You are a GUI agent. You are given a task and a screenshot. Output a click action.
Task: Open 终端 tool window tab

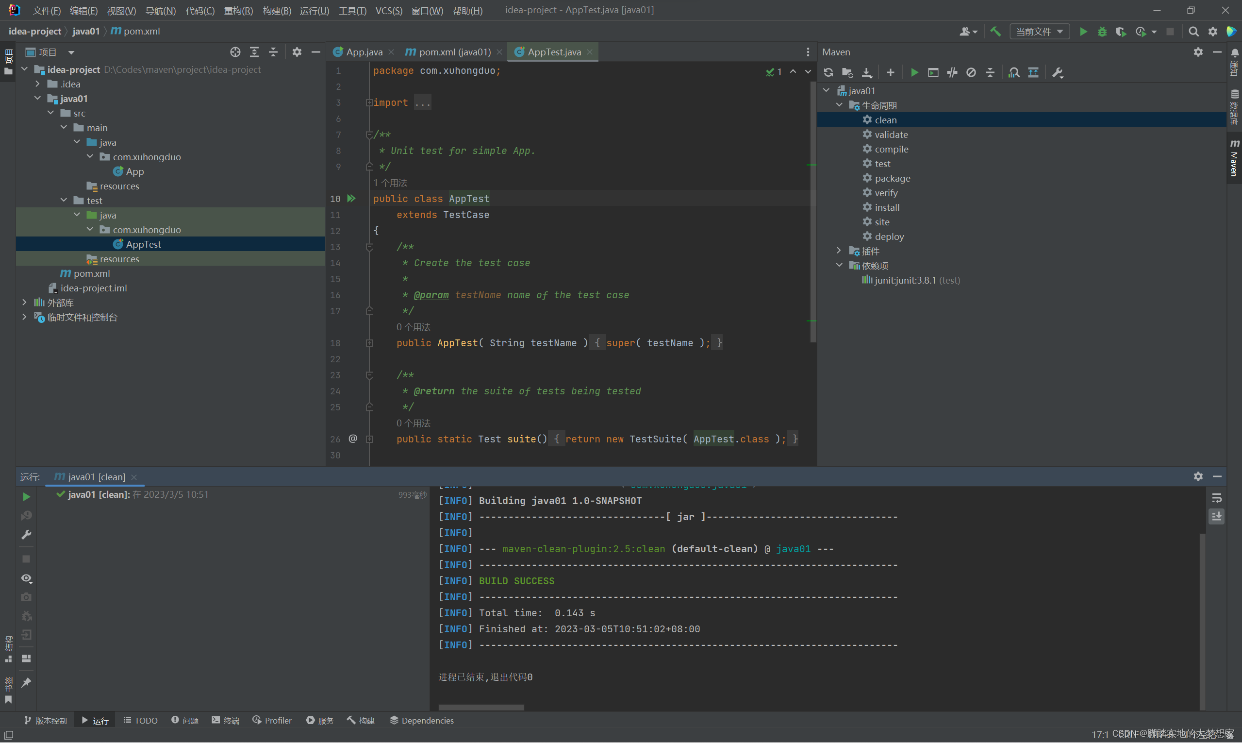(x=226, y=720)
